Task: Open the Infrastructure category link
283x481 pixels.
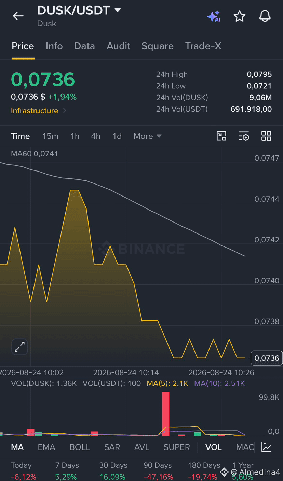Action: [39, 111]
